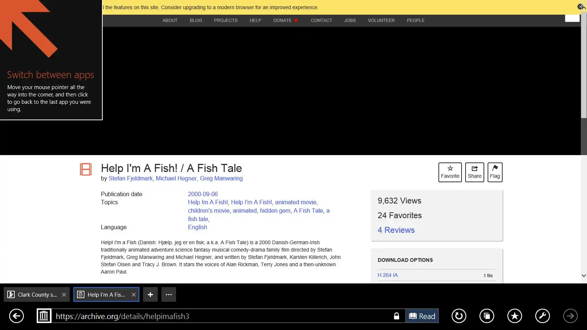Image resolution: width=587 pixels, height=330 pixels.
Task: Click the '1 file' count text
Action: click(488, 275)
